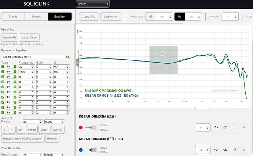Click the gain field showing 4

click(44, 72)
